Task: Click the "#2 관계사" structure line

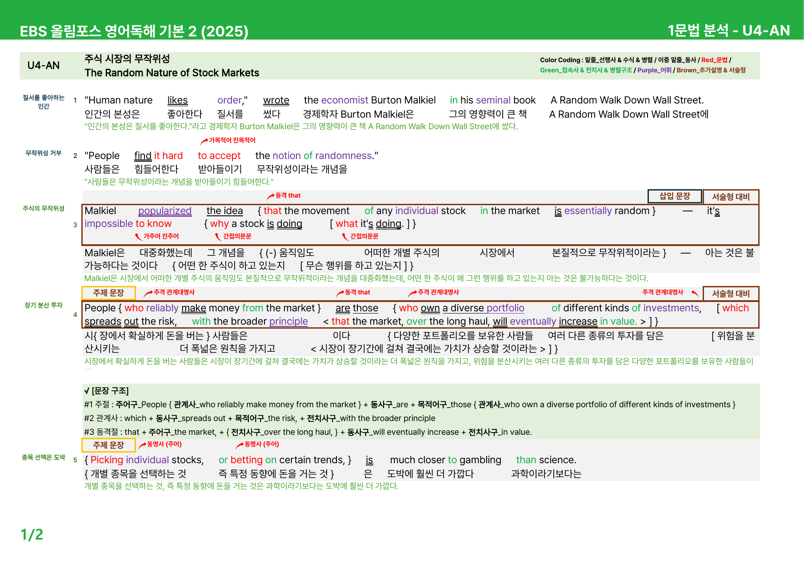Action: 260,418
